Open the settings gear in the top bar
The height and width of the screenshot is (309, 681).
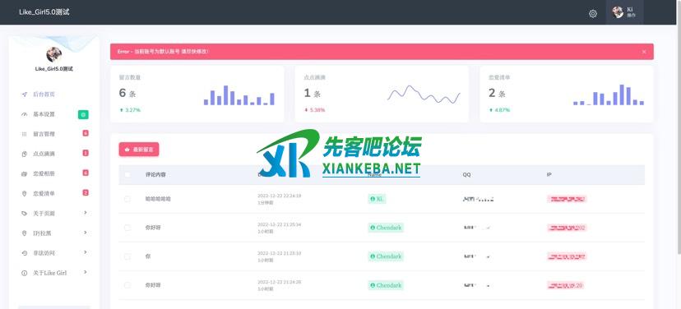click(593, 14)
